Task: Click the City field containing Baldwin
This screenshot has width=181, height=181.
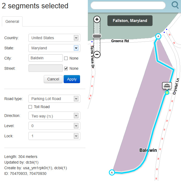Action: [x=45, y=58]
